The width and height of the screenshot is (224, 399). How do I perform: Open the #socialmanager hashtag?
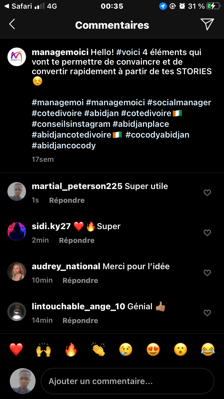click(179, 103)
